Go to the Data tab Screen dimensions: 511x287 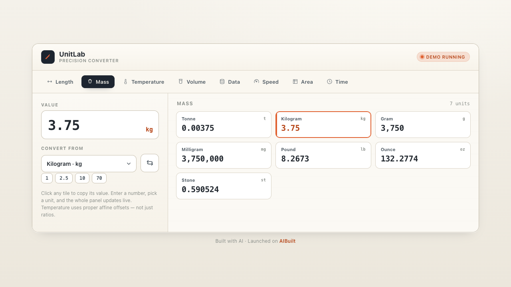(230, 82)
